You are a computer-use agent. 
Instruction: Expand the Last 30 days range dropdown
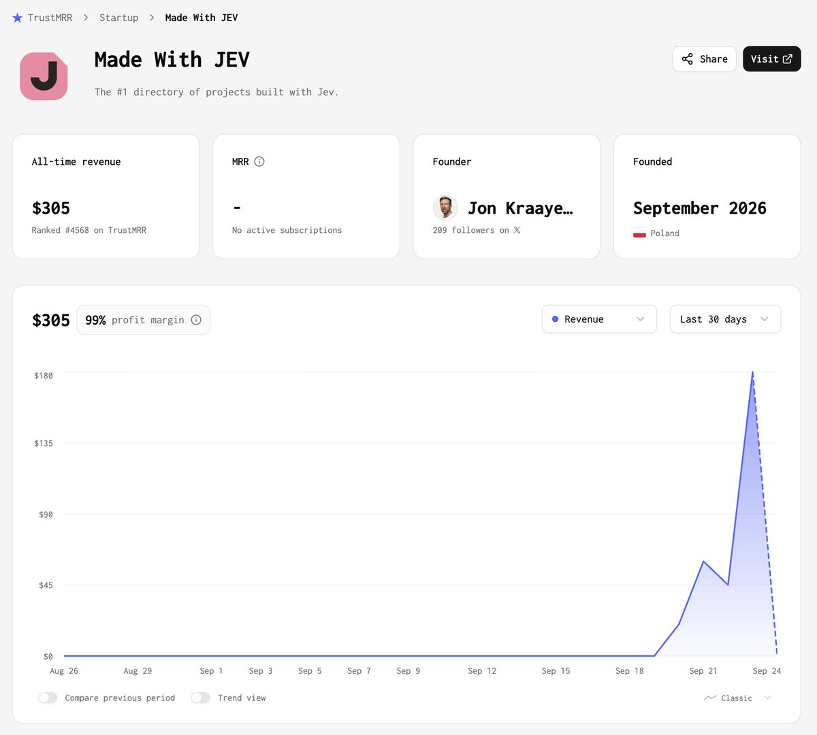coord(725,319)
